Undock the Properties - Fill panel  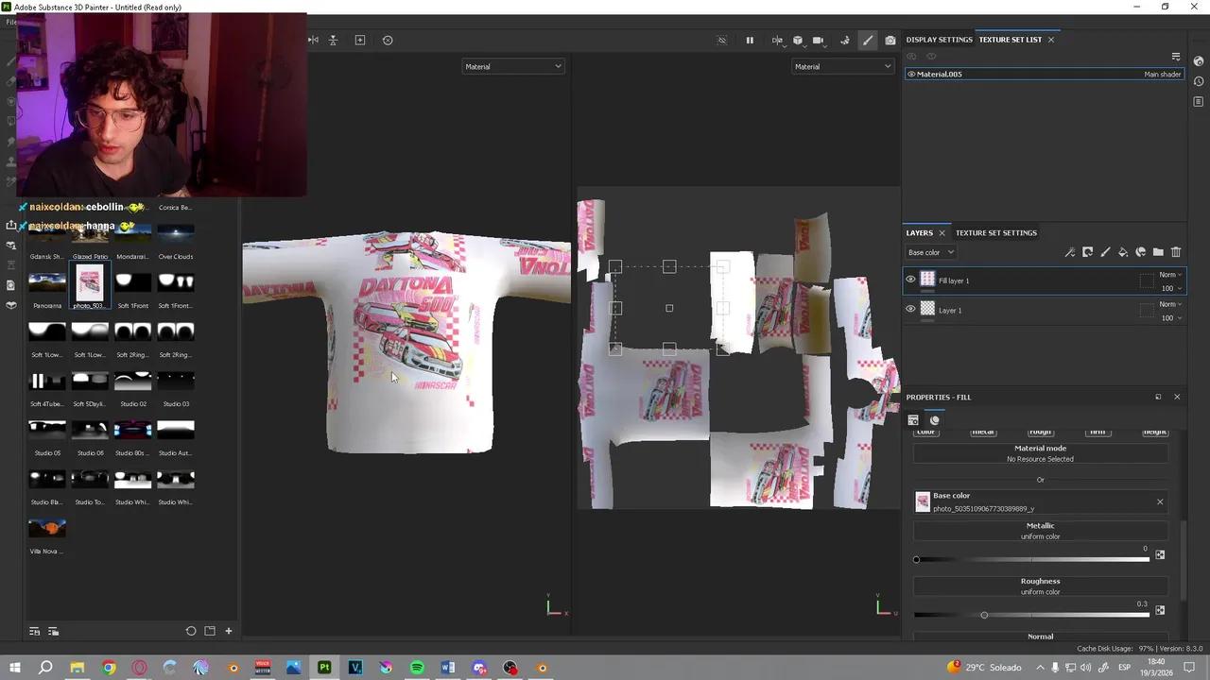pos(1158,397)
